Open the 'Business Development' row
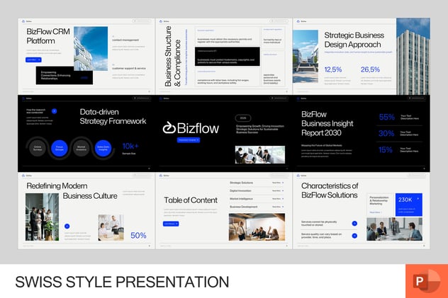This screenshot has width=448, height=298. pyautogui.click(x=257, y=207)
